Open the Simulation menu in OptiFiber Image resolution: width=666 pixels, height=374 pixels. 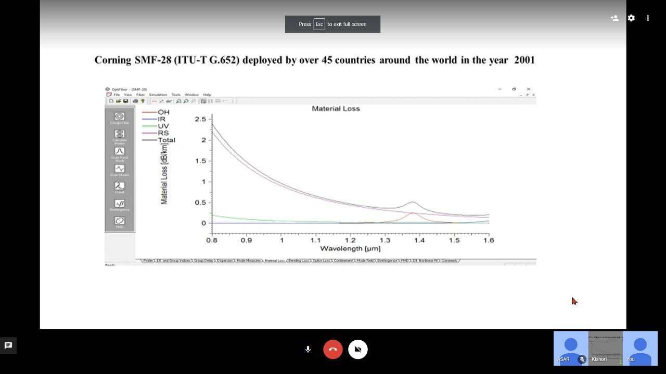(x=158, y=95)
